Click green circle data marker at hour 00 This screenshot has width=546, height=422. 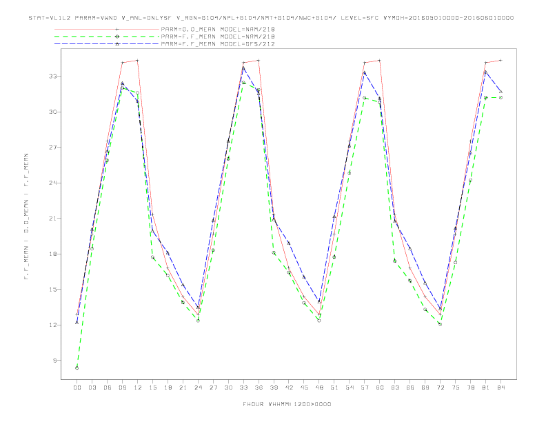coord(77,368)
